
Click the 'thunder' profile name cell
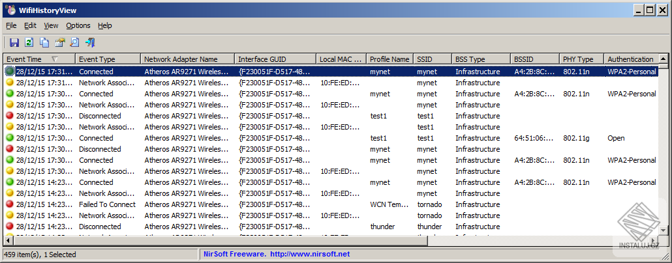[382, 227]
